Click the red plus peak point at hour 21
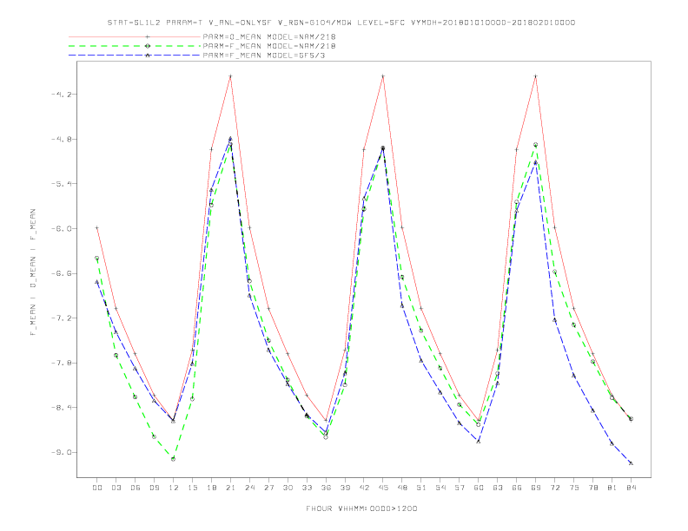 pyautogui.click(x=230, y=76)
